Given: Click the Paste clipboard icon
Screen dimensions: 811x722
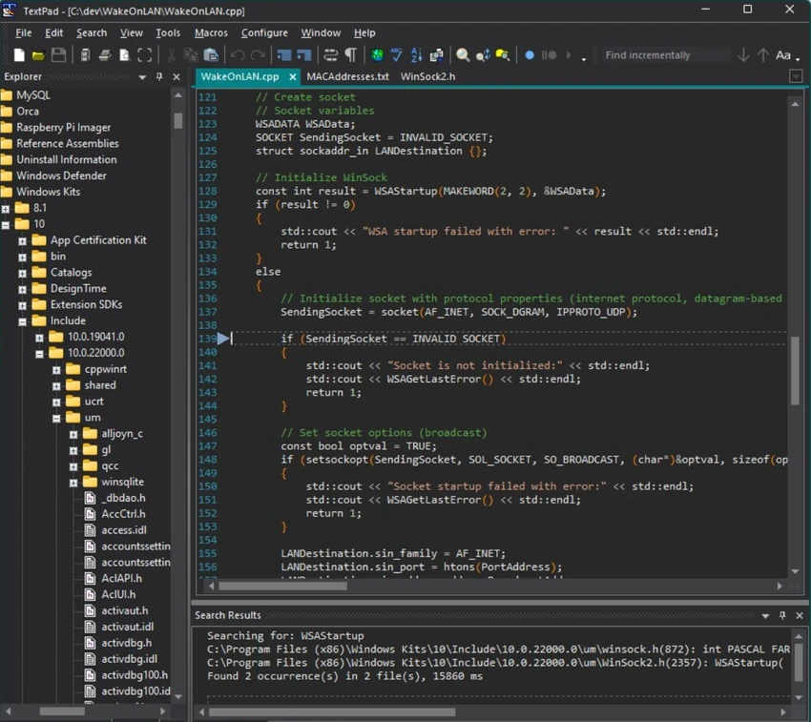Looking at the screenshot, I should (x=211, y=54).
